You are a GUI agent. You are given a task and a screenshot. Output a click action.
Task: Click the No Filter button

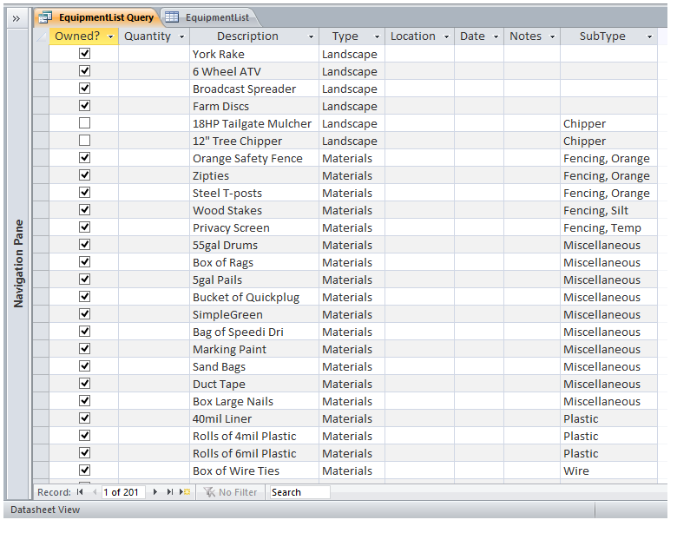(230, 492)
